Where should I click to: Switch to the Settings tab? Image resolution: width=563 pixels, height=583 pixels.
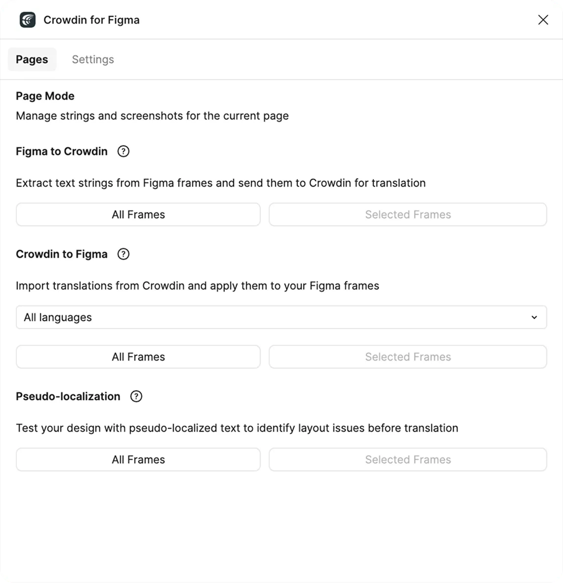point(93,59)
